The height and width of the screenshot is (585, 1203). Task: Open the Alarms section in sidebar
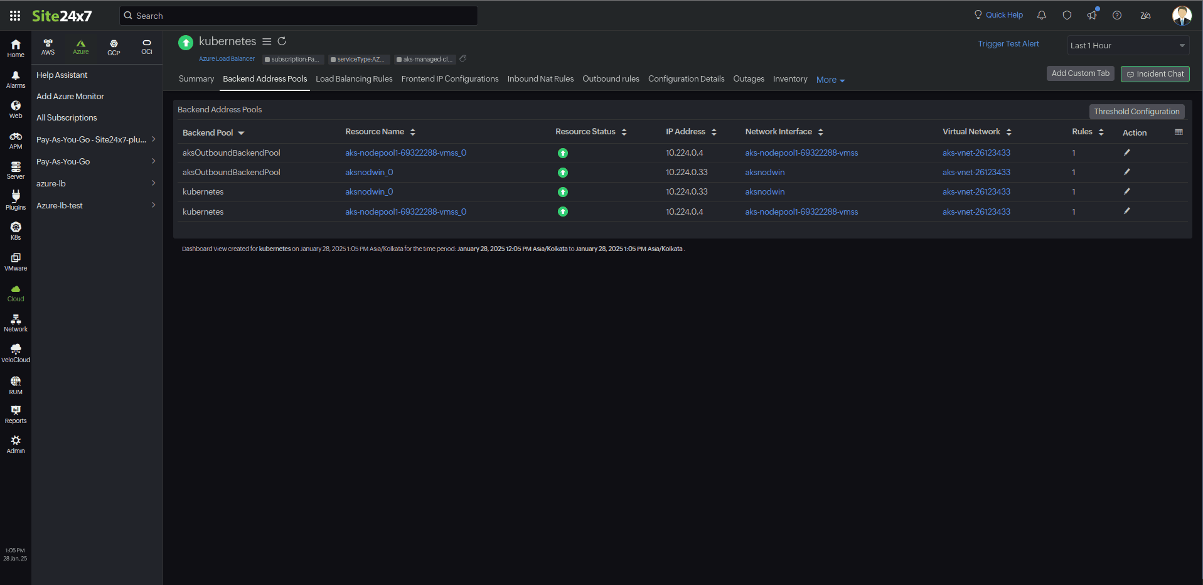[16, 79]
